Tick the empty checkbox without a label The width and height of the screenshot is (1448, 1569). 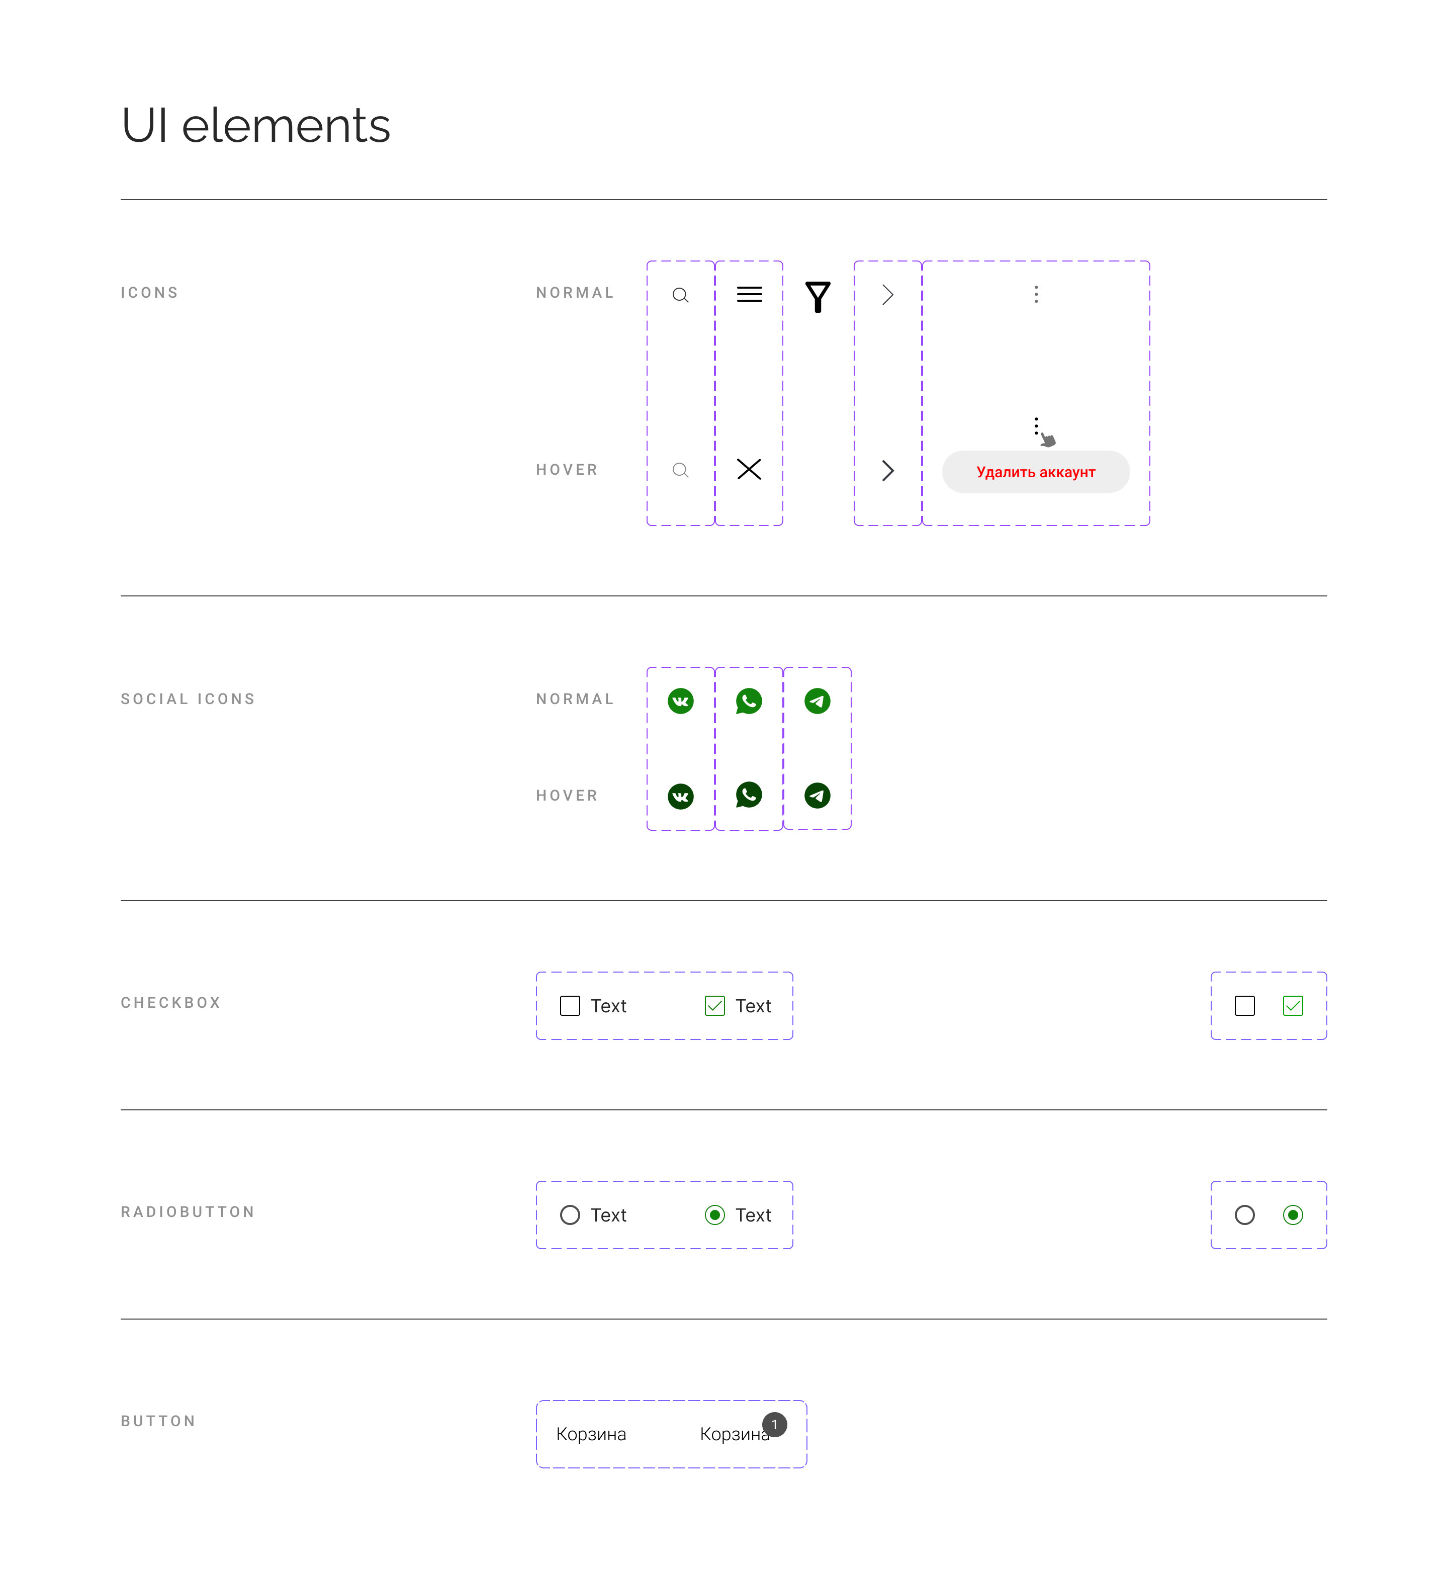(1244, 1005)
